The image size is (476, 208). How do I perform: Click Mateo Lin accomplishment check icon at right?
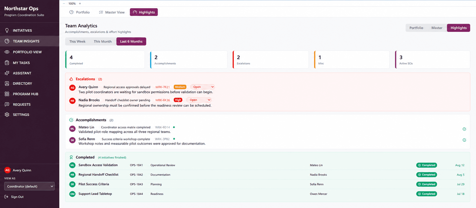tap(464, 129)
